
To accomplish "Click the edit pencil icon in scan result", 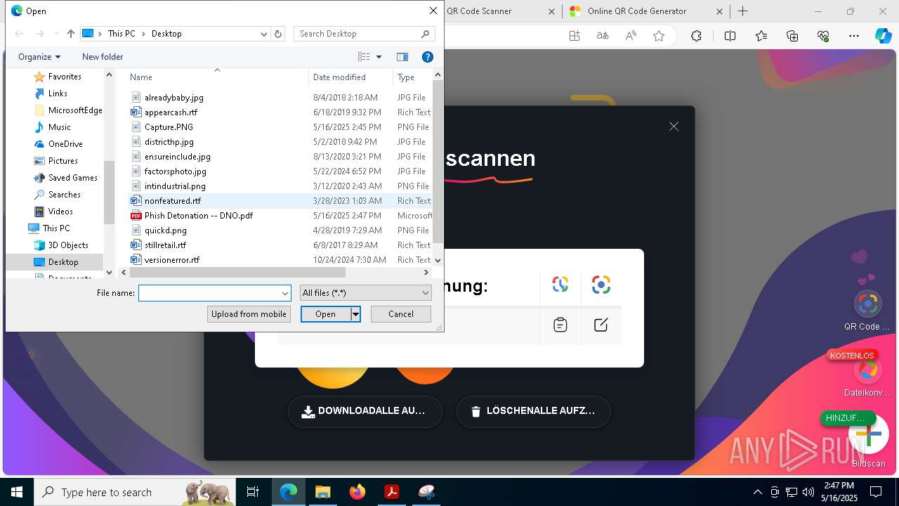I will tap(601, 325).
